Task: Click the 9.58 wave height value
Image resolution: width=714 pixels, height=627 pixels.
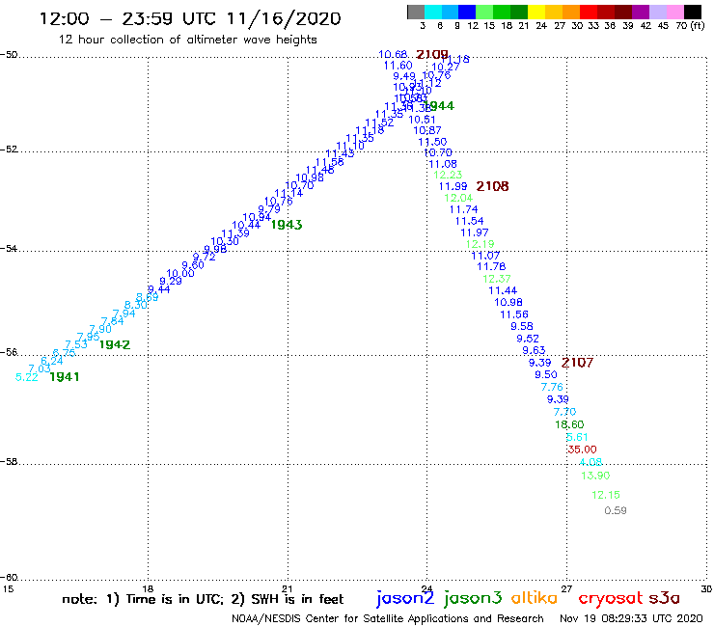Action: click(521, 326)
